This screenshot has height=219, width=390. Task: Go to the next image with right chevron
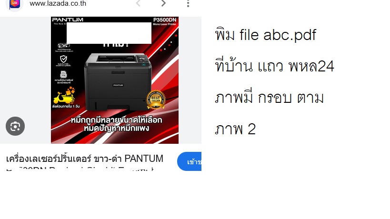[163, 3]
